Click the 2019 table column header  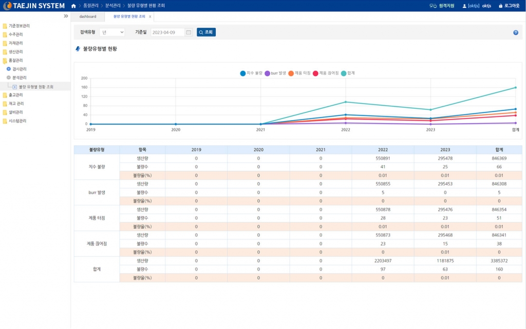[196, 150]
